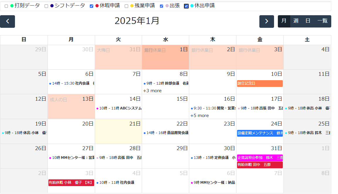Uncheck the 休暇申請 checkbox
Image resolution: width=338 pixels, height=194 pixels.
pos(92,6)
